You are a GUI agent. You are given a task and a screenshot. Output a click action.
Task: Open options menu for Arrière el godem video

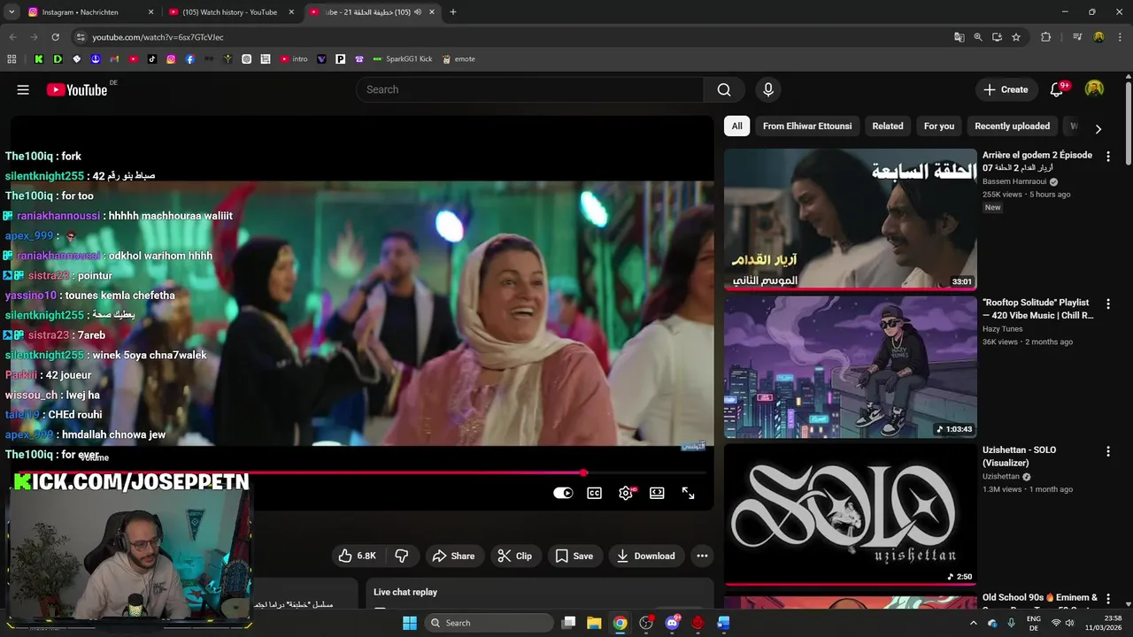[1108, 157]
